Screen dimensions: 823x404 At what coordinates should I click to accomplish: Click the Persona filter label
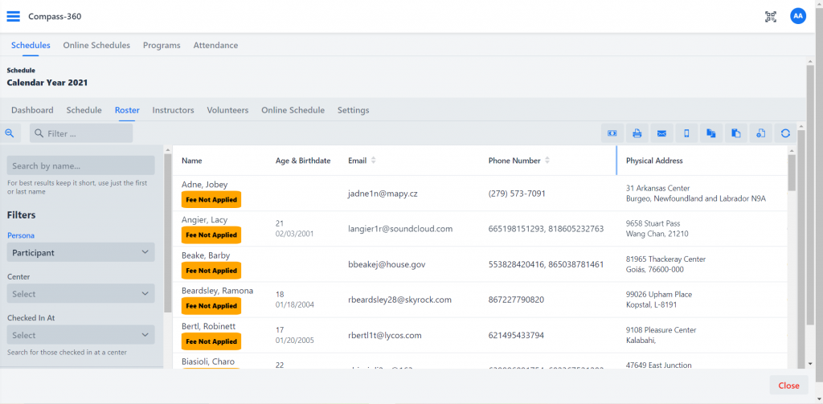21,235
